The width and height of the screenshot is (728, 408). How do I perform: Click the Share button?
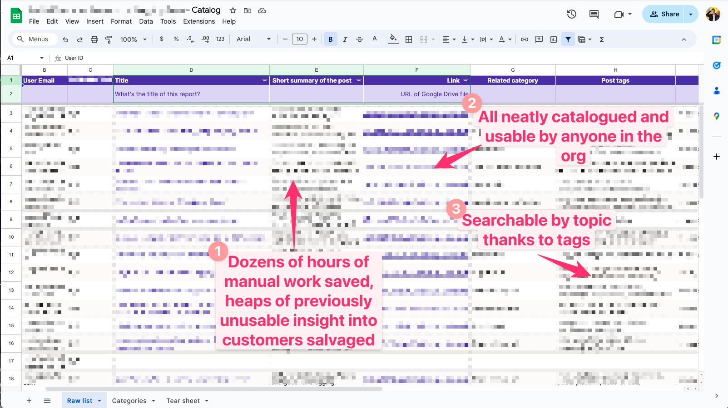664,14
